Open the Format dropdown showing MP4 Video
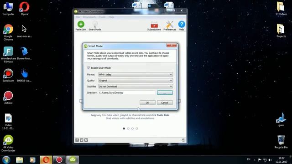 pos(136,74)
